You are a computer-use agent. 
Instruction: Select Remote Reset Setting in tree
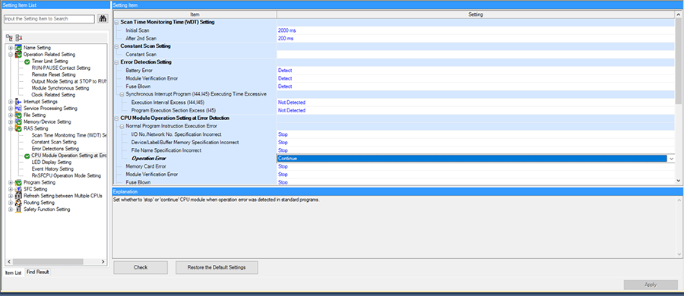(54, 74)
